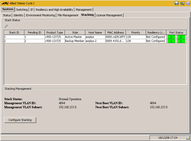This screenshot has height=141, width=191.
Task: Open the IP tab
Action: pyautogui.click(x=32, y=10)
